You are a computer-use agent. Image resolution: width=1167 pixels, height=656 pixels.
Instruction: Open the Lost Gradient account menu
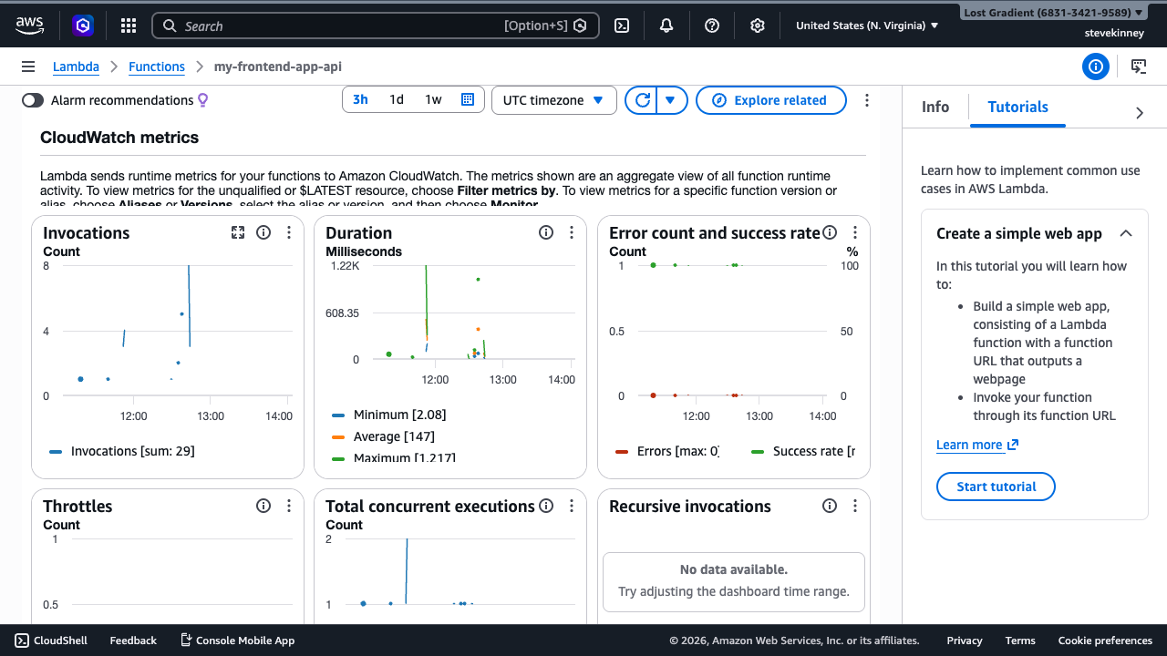point(1054,13)
